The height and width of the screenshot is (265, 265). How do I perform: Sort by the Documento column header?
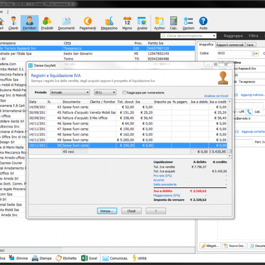(x=76, y=102)
